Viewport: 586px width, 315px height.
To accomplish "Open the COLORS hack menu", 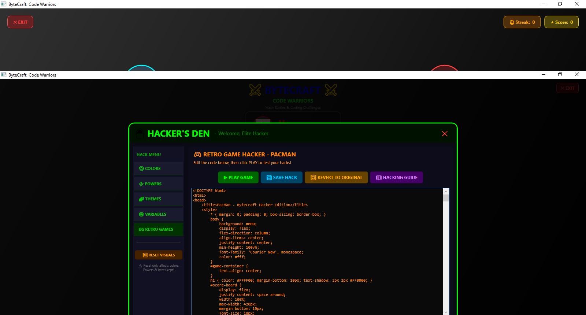I will click(159, 168).
